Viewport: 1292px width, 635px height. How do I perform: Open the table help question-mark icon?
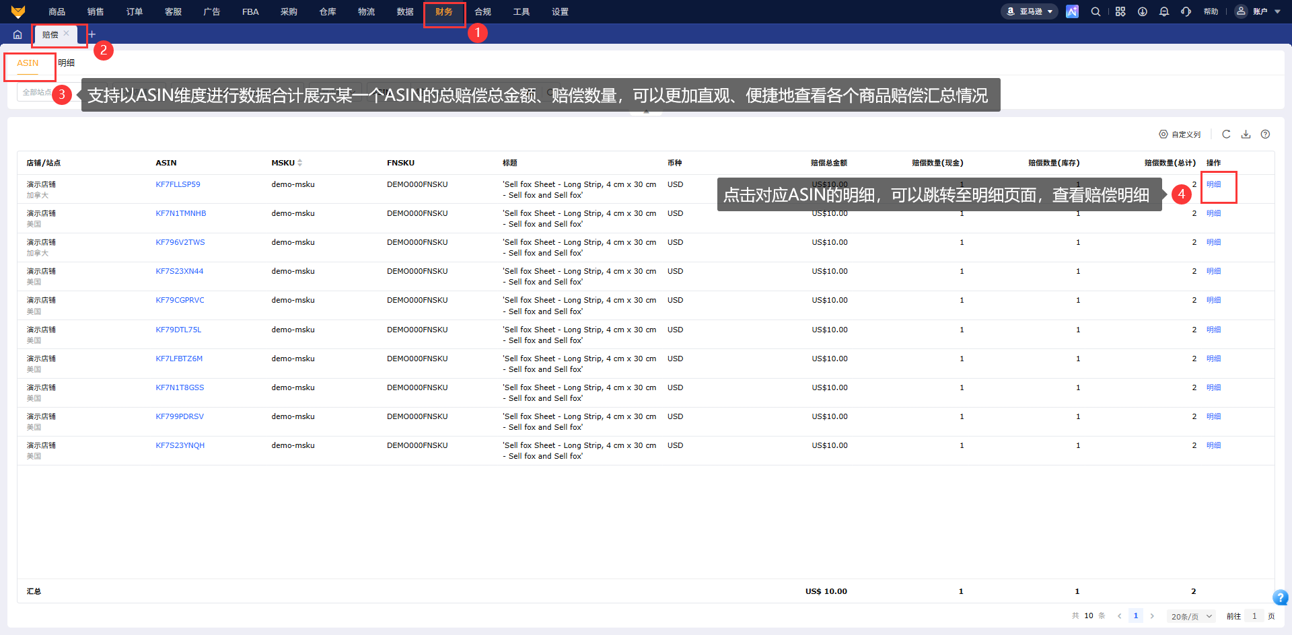(x=1265, y=134)
